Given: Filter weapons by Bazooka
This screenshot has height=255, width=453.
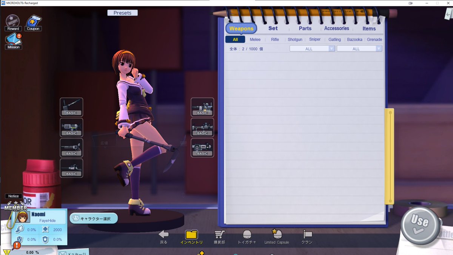Looking at the screenshot, I should point(354,39).
